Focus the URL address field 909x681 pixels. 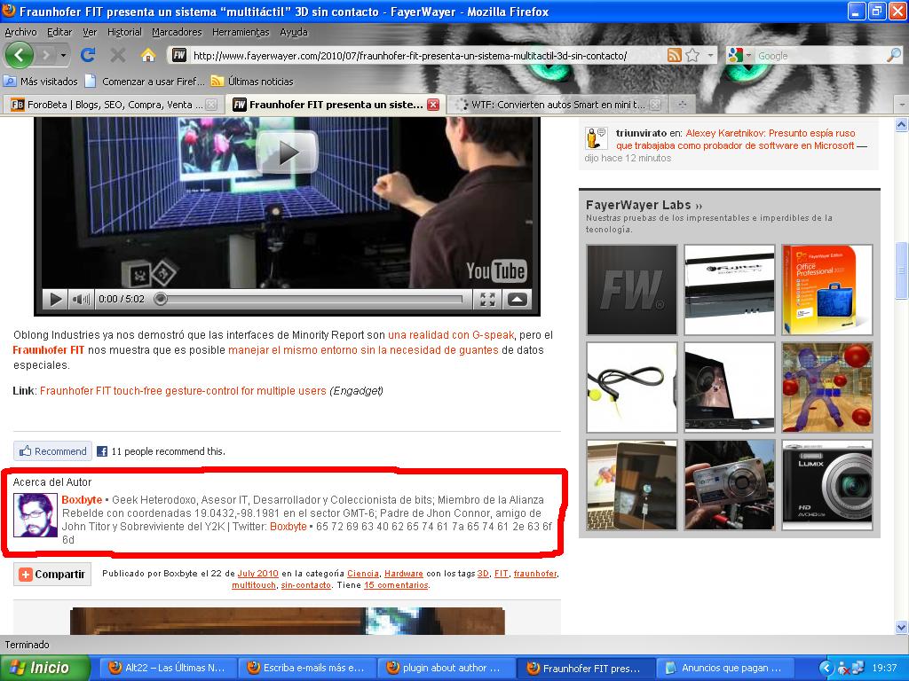tap(426, 56)
